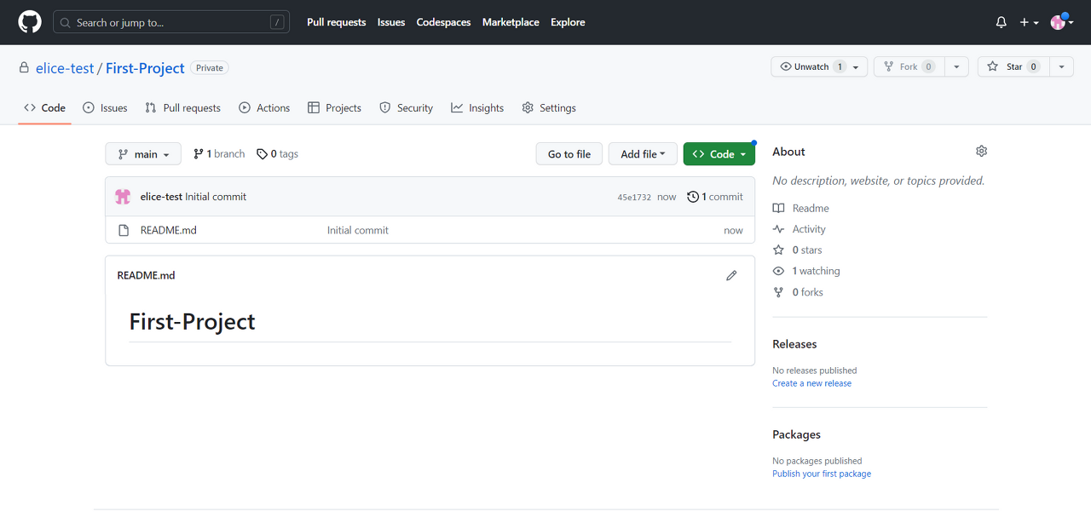
Task: View the 1 commit history link
Action: click(x=715, y=197)
